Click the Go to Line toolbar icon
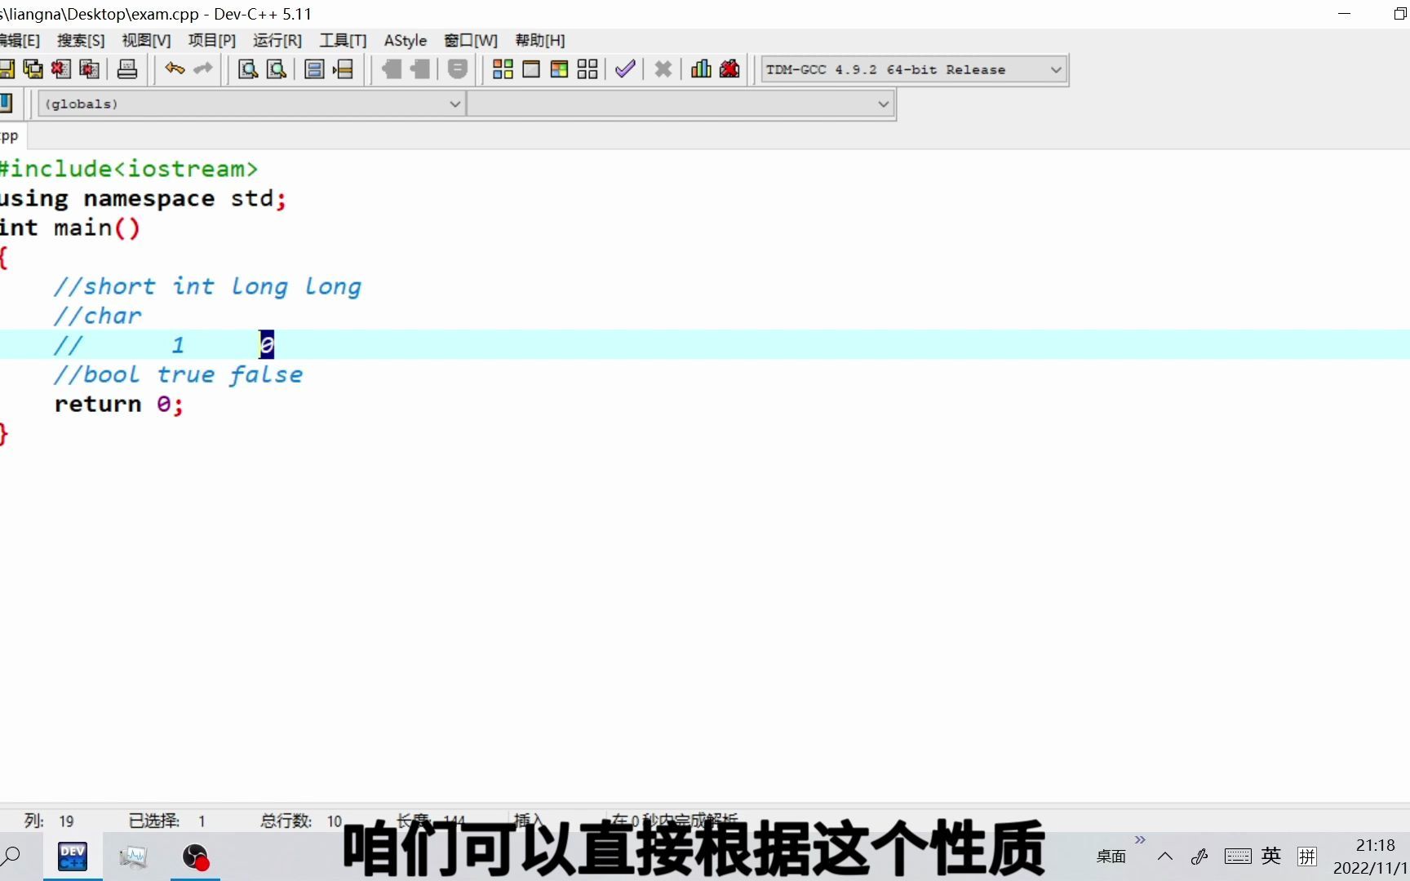Viewport: 1410px width, 881px height. pos(343,69)
